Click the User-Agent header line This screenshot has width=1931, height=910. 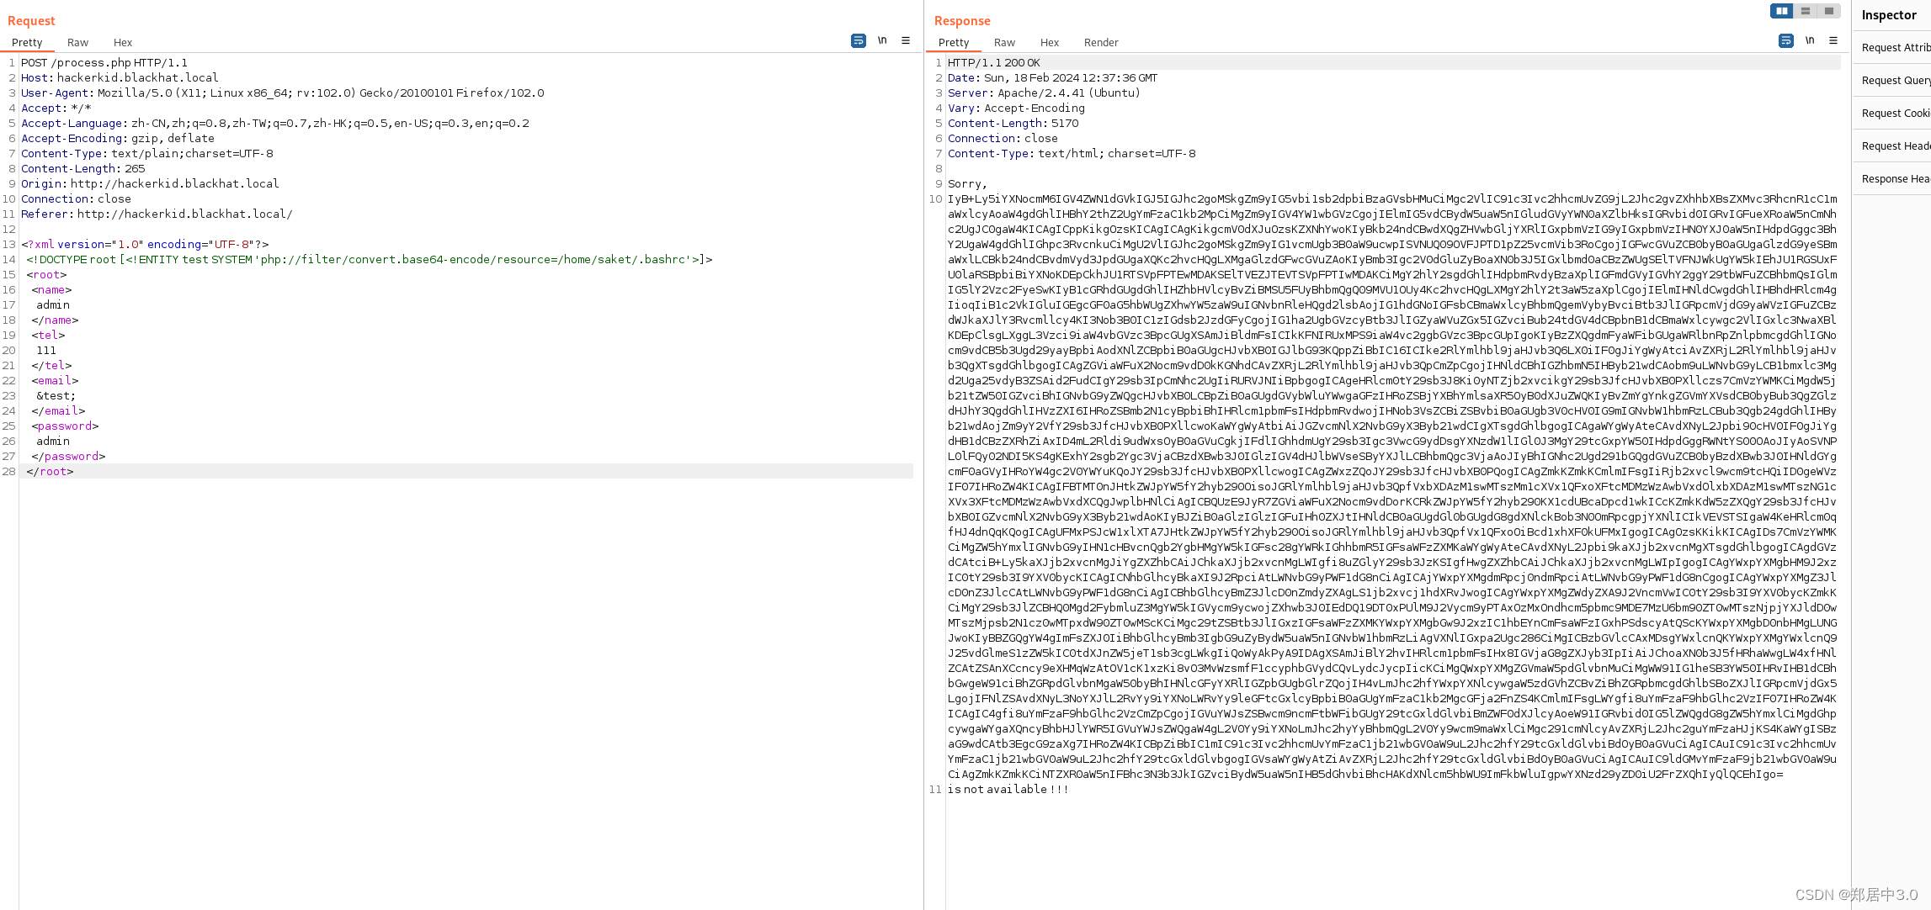point(283,93)
